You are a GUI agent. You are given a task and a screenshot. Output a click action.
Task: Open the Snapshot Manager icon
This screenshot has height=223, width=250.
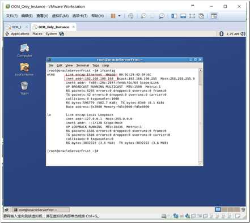click(x=162, y=16)
